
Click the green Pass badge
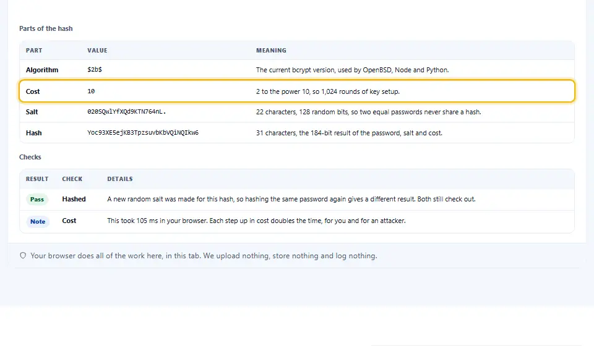37,200
